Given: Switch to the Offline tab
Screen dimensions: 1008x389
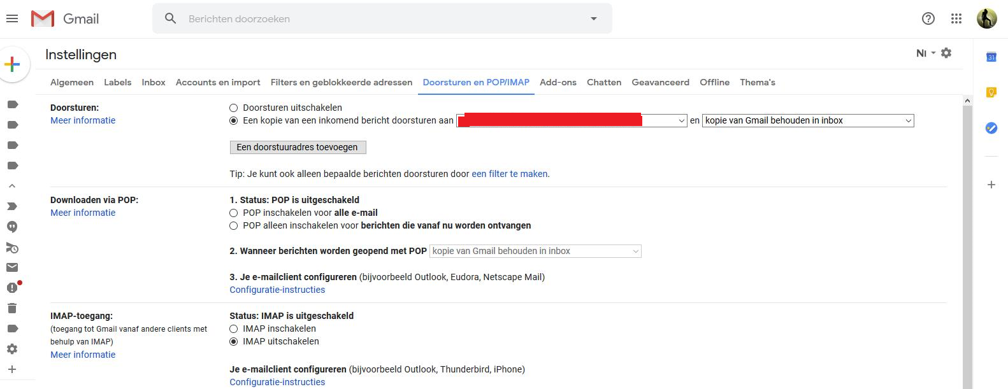Looking at the screenshot, I should tap(715, 82).
